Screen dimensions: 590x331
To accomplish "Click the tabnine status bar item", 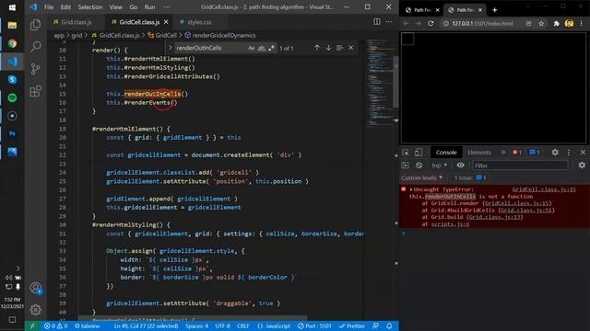I will [88, 326].
